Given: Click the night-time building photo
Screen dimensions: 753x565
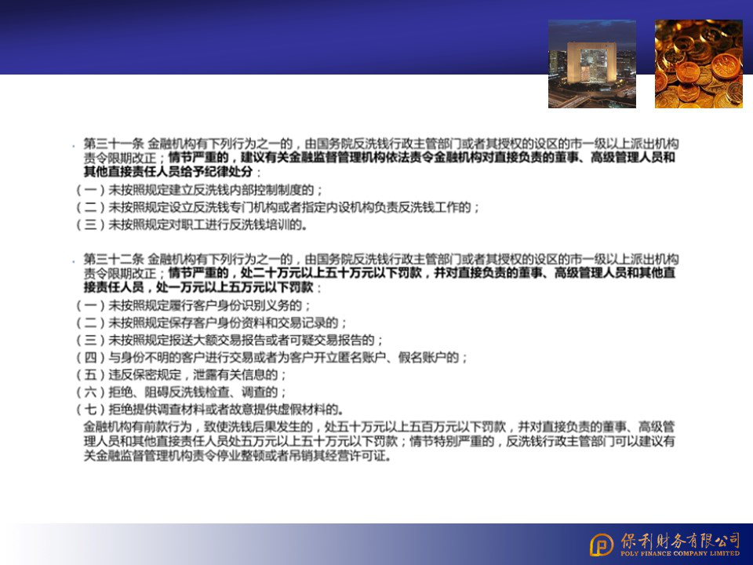Looking at the screenshot, I should point(591,64).
